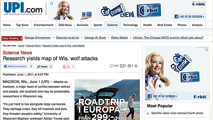Open the George Zimmerman briefing link
The width and height of the screenshot is (213, 120).
click(38, 38)
